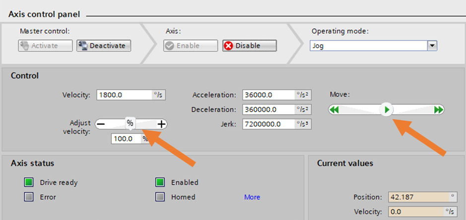The image size is (466, 220).
Task: Click the Control section heading
Action: click(25, 76)
